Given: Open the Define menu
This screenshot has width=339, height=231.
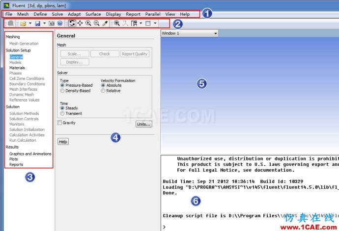Looking at the screenshot, I should click(x=40, y=14).
